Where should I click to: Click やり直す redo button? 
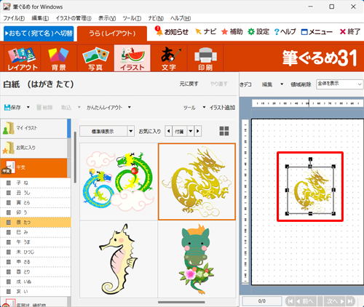coord(219,84)
